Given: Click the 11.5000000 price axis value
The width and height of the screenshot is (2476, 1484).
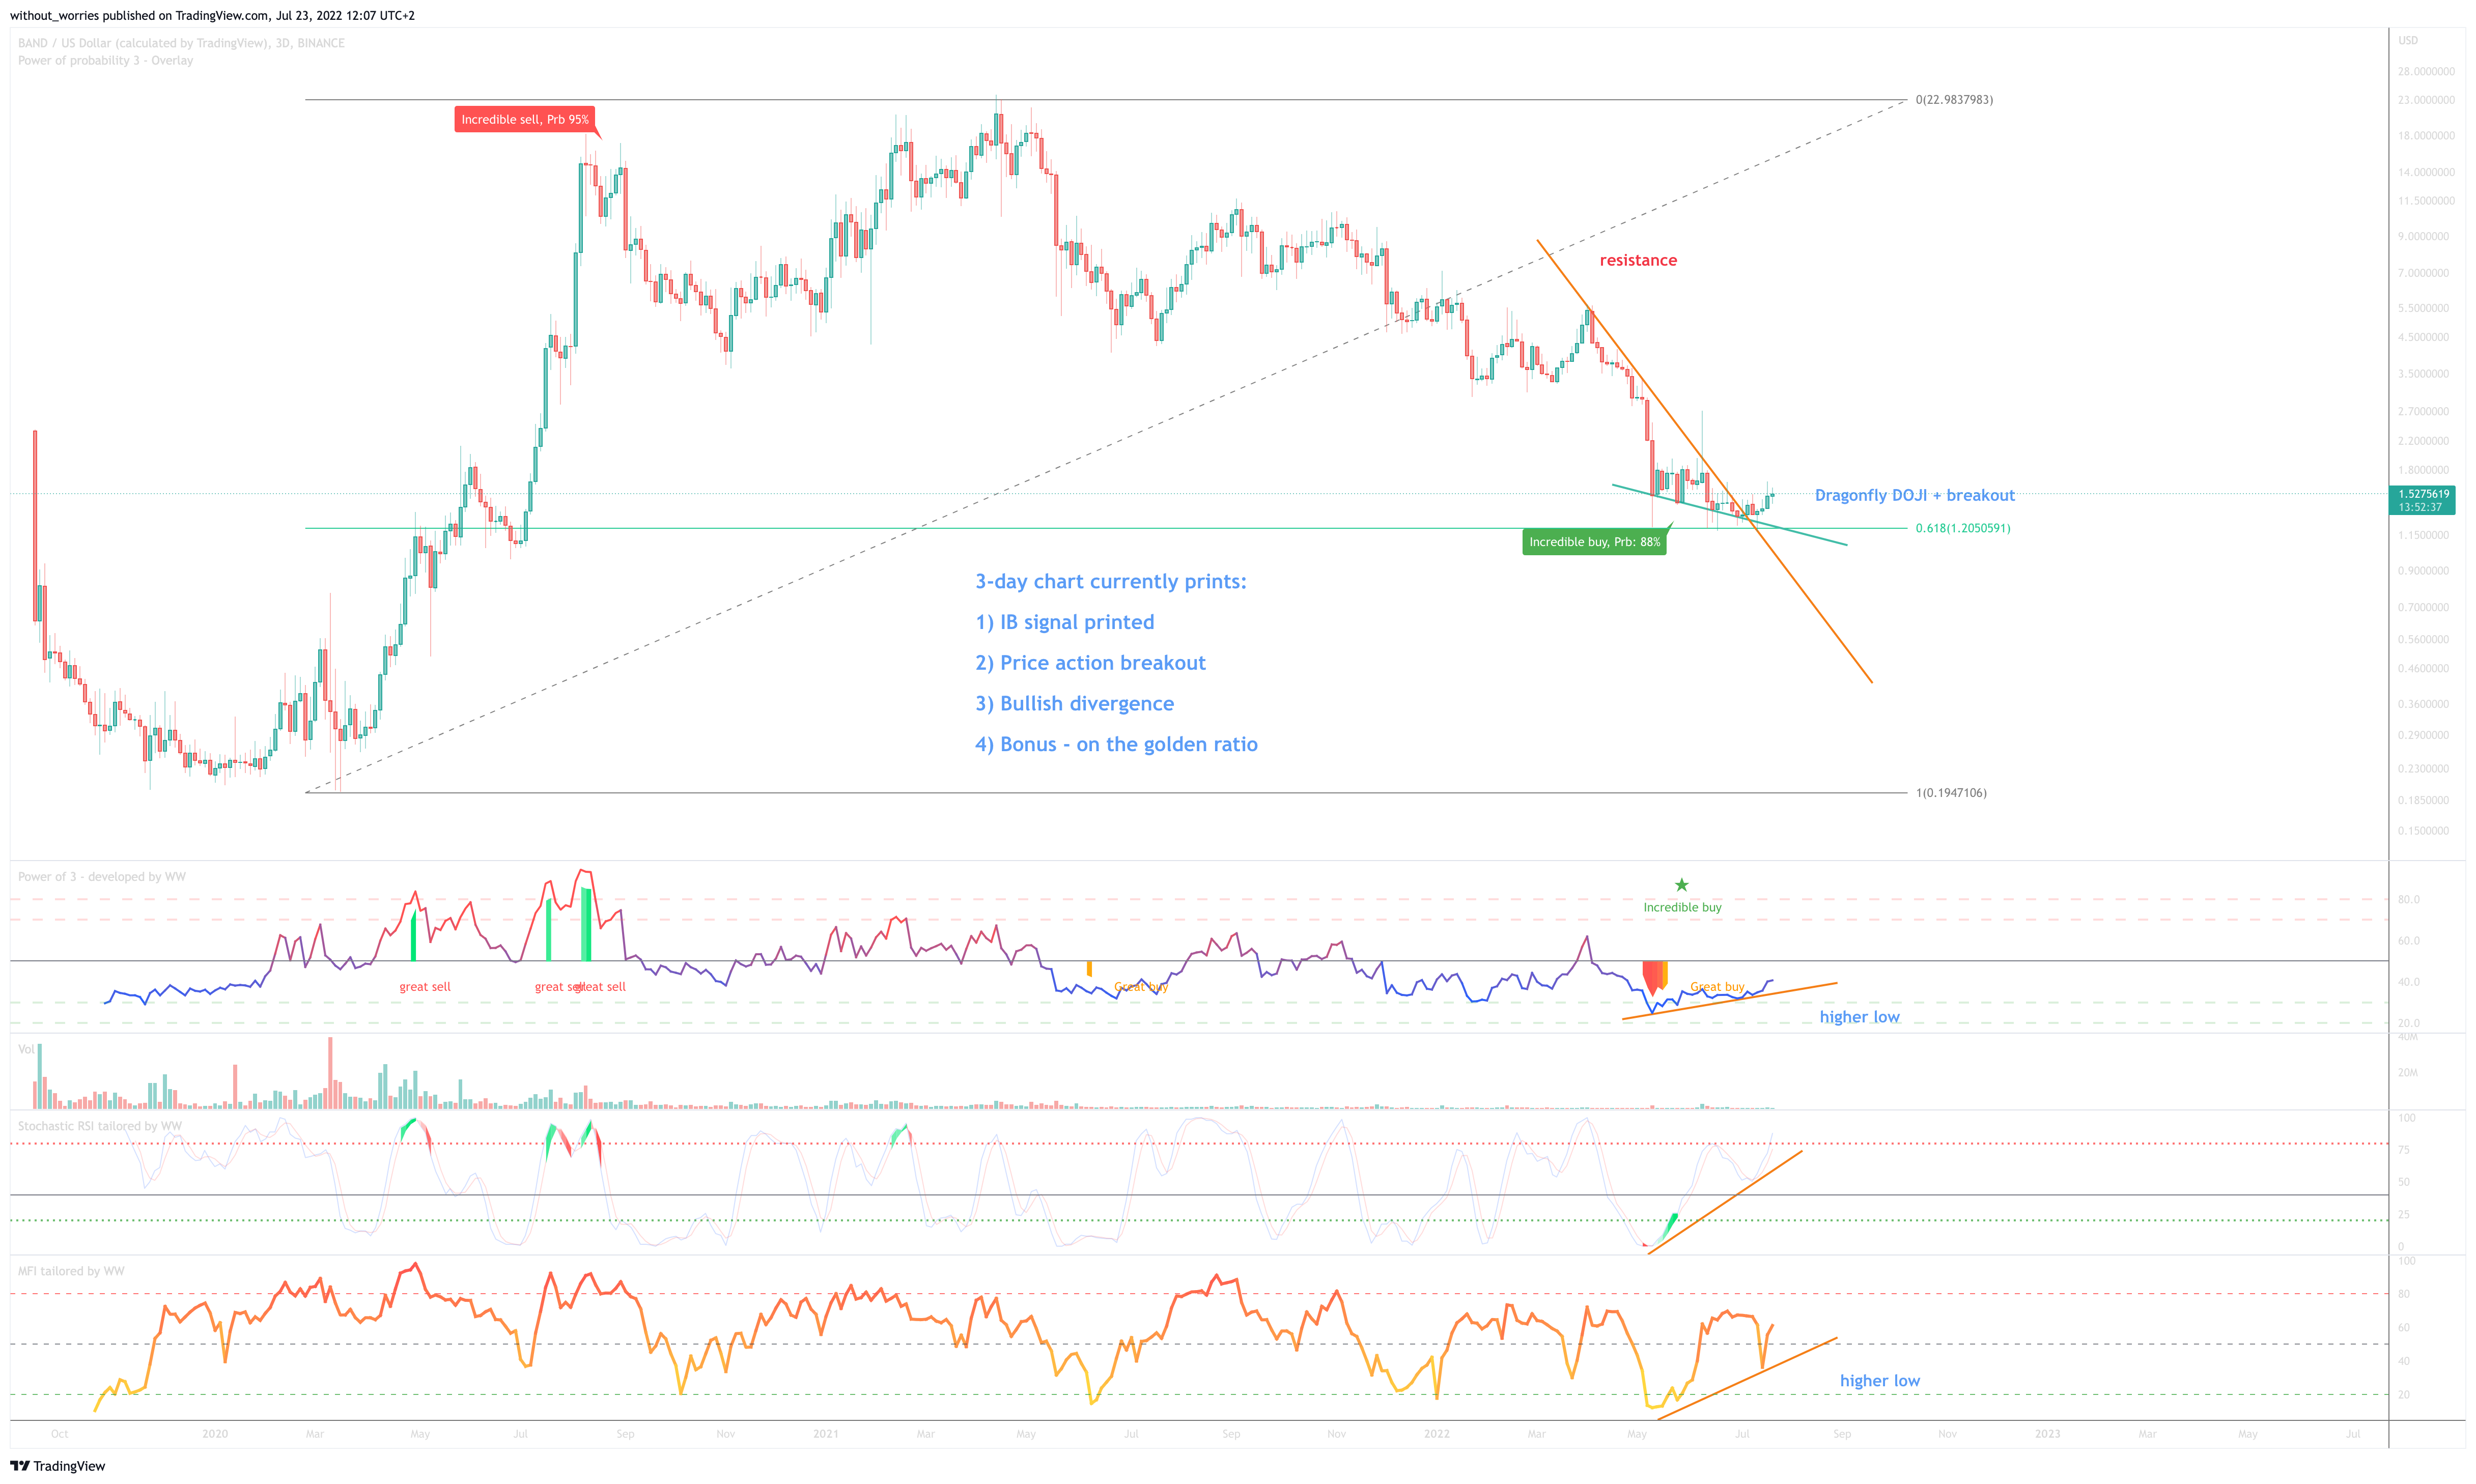Looking at the screenshot, I should (2426, 201).
